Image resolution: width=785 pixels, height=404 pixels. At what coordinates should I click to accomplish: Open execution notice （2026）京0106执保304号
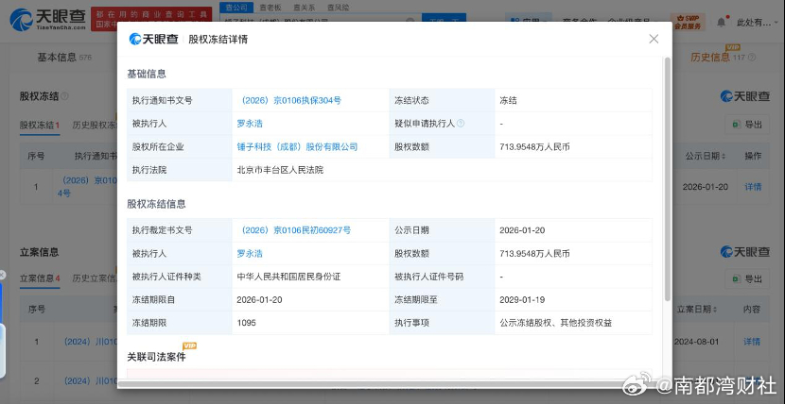tap(289, 100)
